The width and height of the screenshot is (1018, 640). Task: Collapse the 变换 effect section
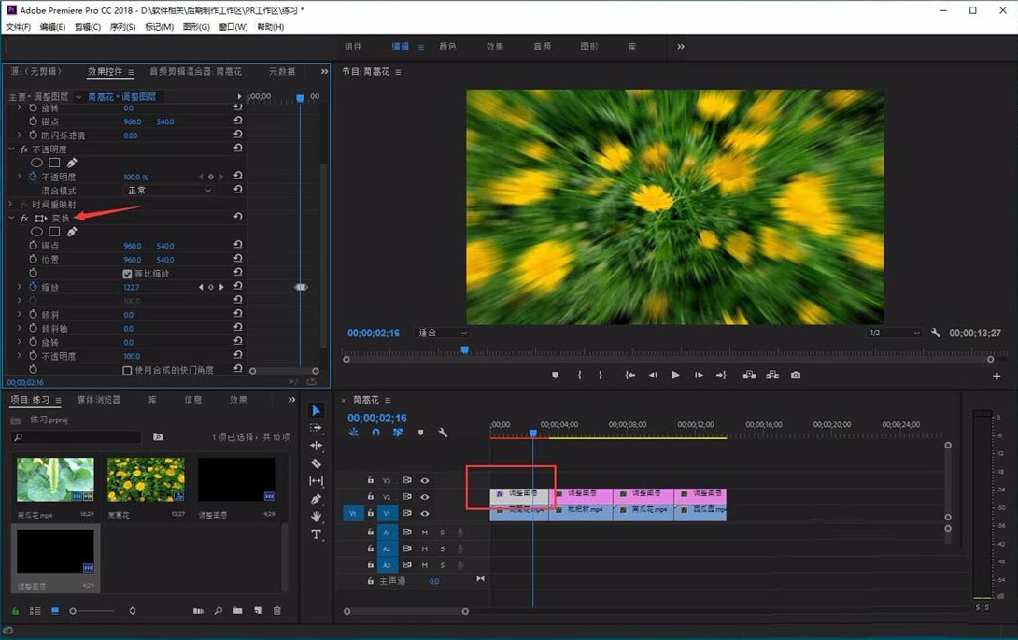(12, 219)
